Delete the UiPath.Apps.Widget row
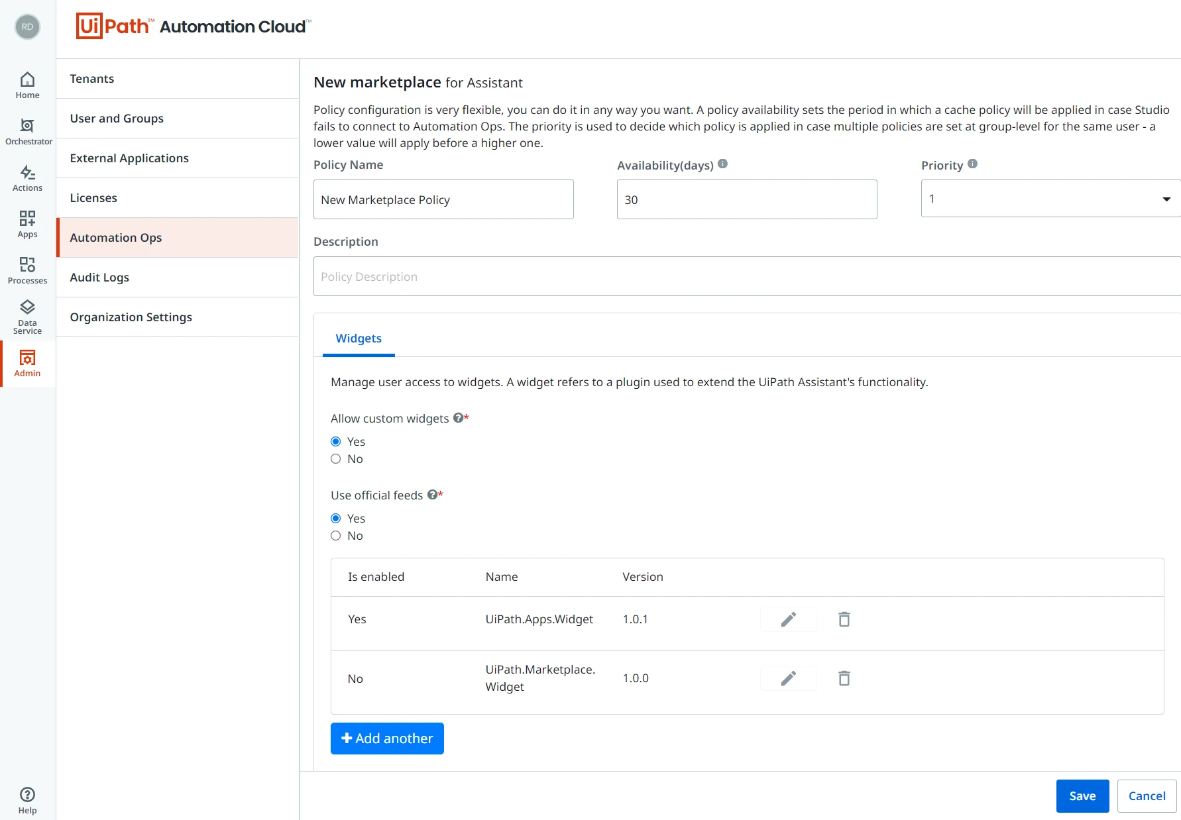Screen dimensions: 1181x820 (x=844, y=619)
